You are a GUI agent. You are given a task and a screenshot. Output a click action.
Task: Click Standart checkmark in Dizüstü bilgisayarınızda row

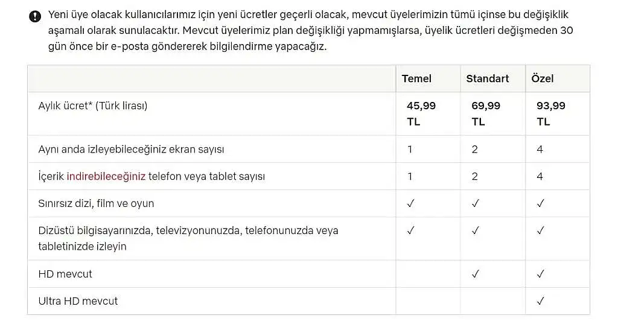476,230
